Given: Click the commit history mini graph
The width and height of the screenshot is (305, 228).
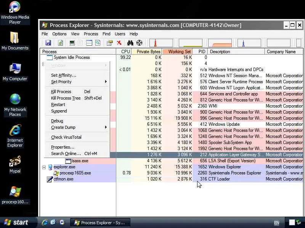Looking at the screenshot, I should click(190, 43).
